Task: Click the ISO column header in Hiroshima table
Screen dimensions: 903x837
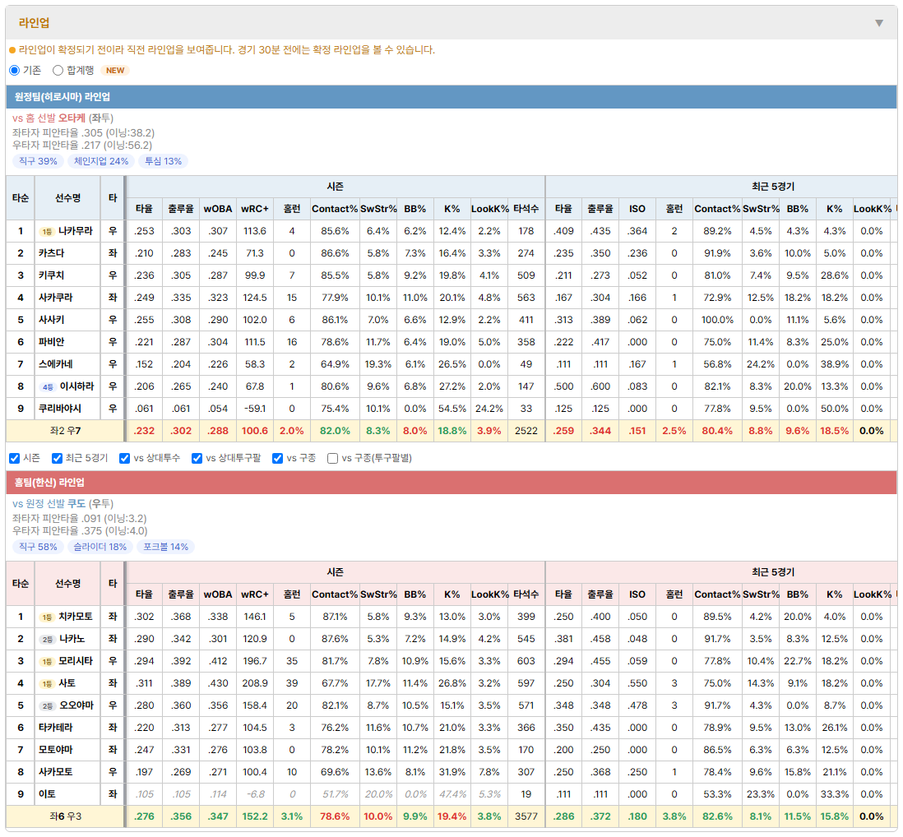Action: point(637,209)
